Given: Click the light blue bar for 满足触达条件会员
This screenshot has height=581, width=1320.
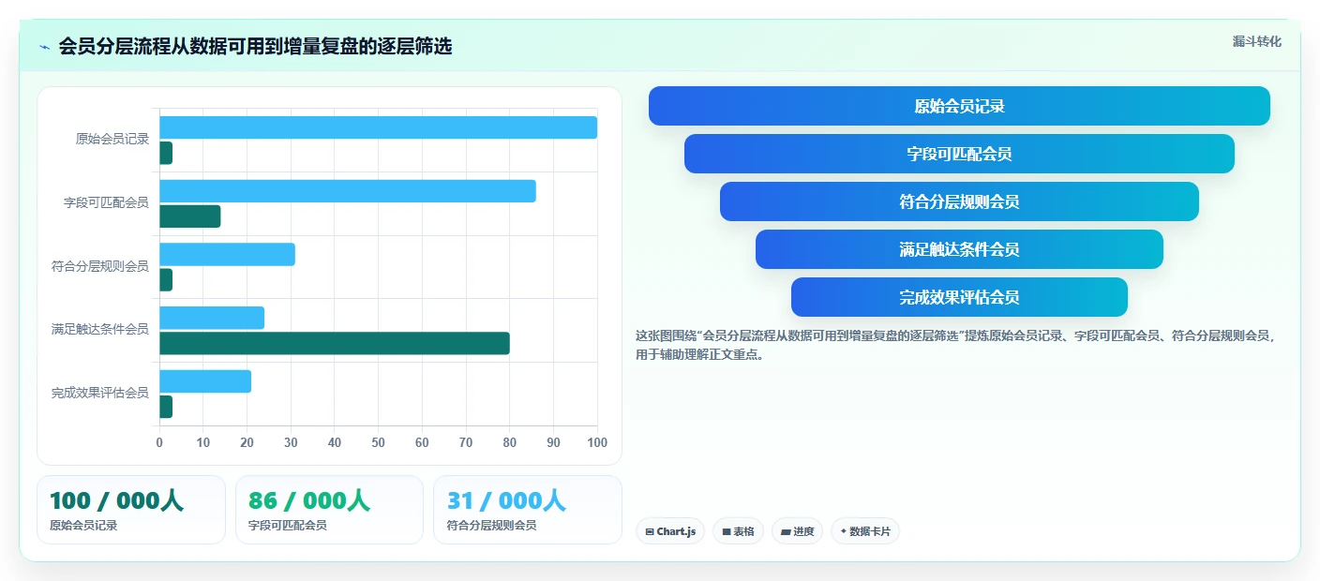Looking at the screenshot, I should (212, 318).
